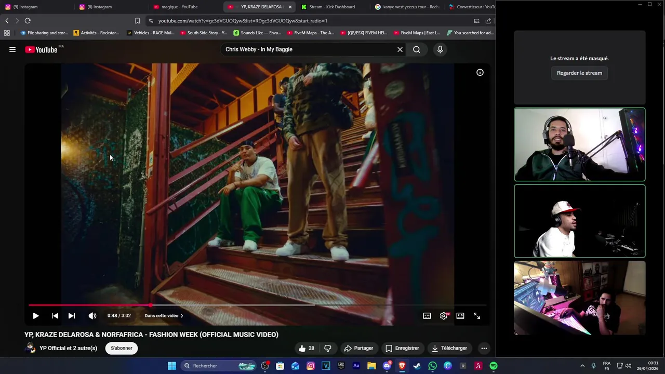Play the YouTube video
This screenshot has height=374, width=665.
(x=35, y=316)
